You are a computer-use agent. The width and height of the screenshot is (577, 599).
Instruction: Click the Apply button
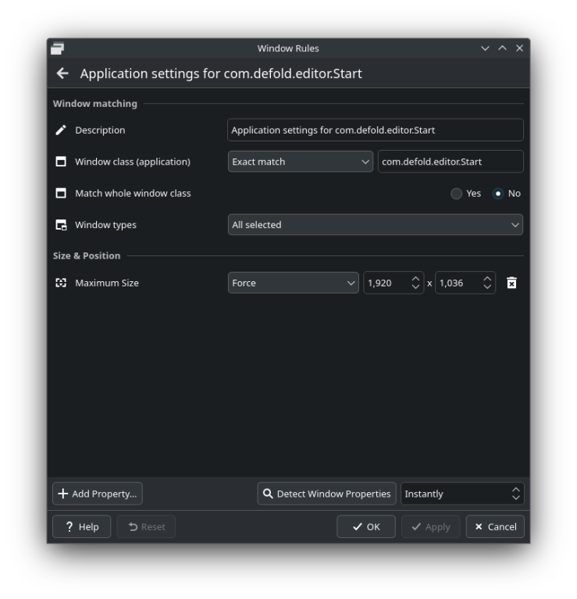430,526
